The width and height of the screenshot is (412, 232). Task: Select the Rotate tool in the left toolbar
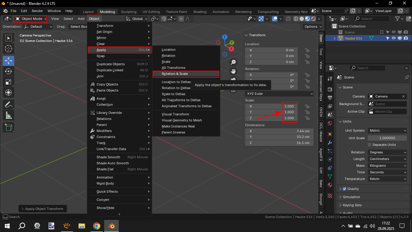point(8,71)
